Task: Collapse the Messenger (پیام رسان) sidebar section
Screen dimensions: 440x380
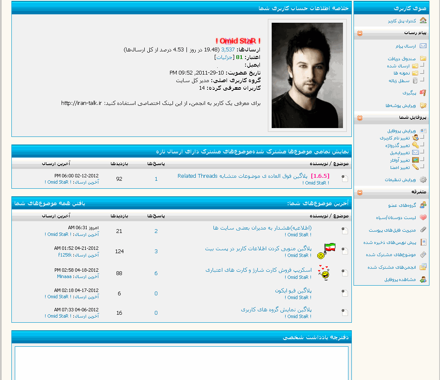Action: pos(359,33)
